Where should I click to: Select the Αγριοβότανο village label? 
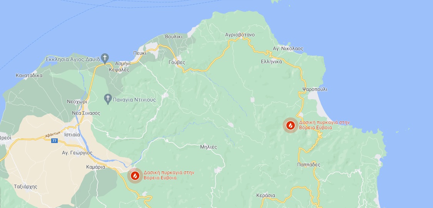pyautogui.click(x=240, y=35)
